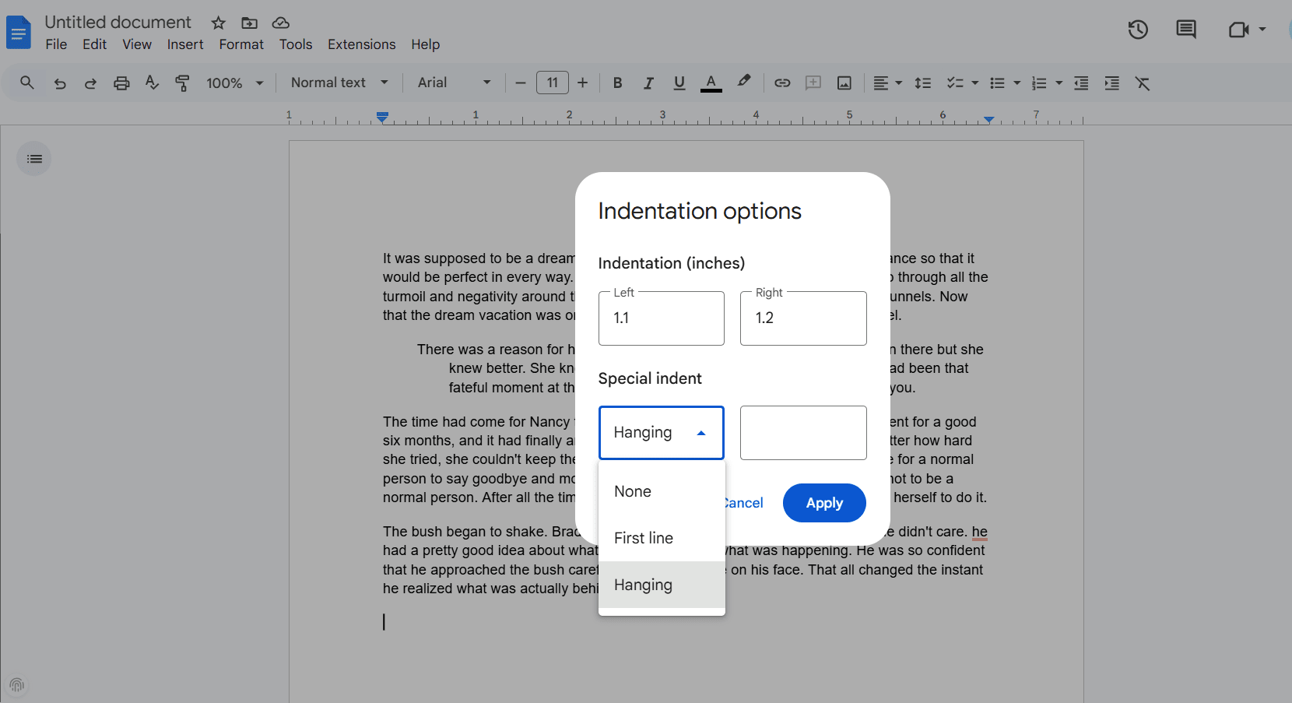1292x703 pixels.
Task: Click the Right indentation field
Action: 803,318
